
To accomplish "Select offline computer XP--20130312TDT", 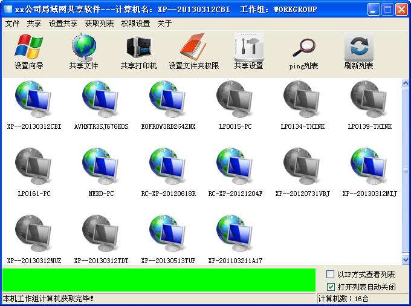I will tap(101, 239).
